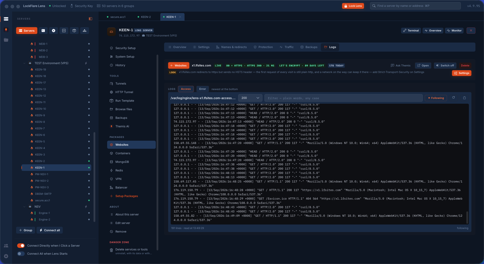Open the Overview website tab
The image size is (484, 264).
(177, 47)
